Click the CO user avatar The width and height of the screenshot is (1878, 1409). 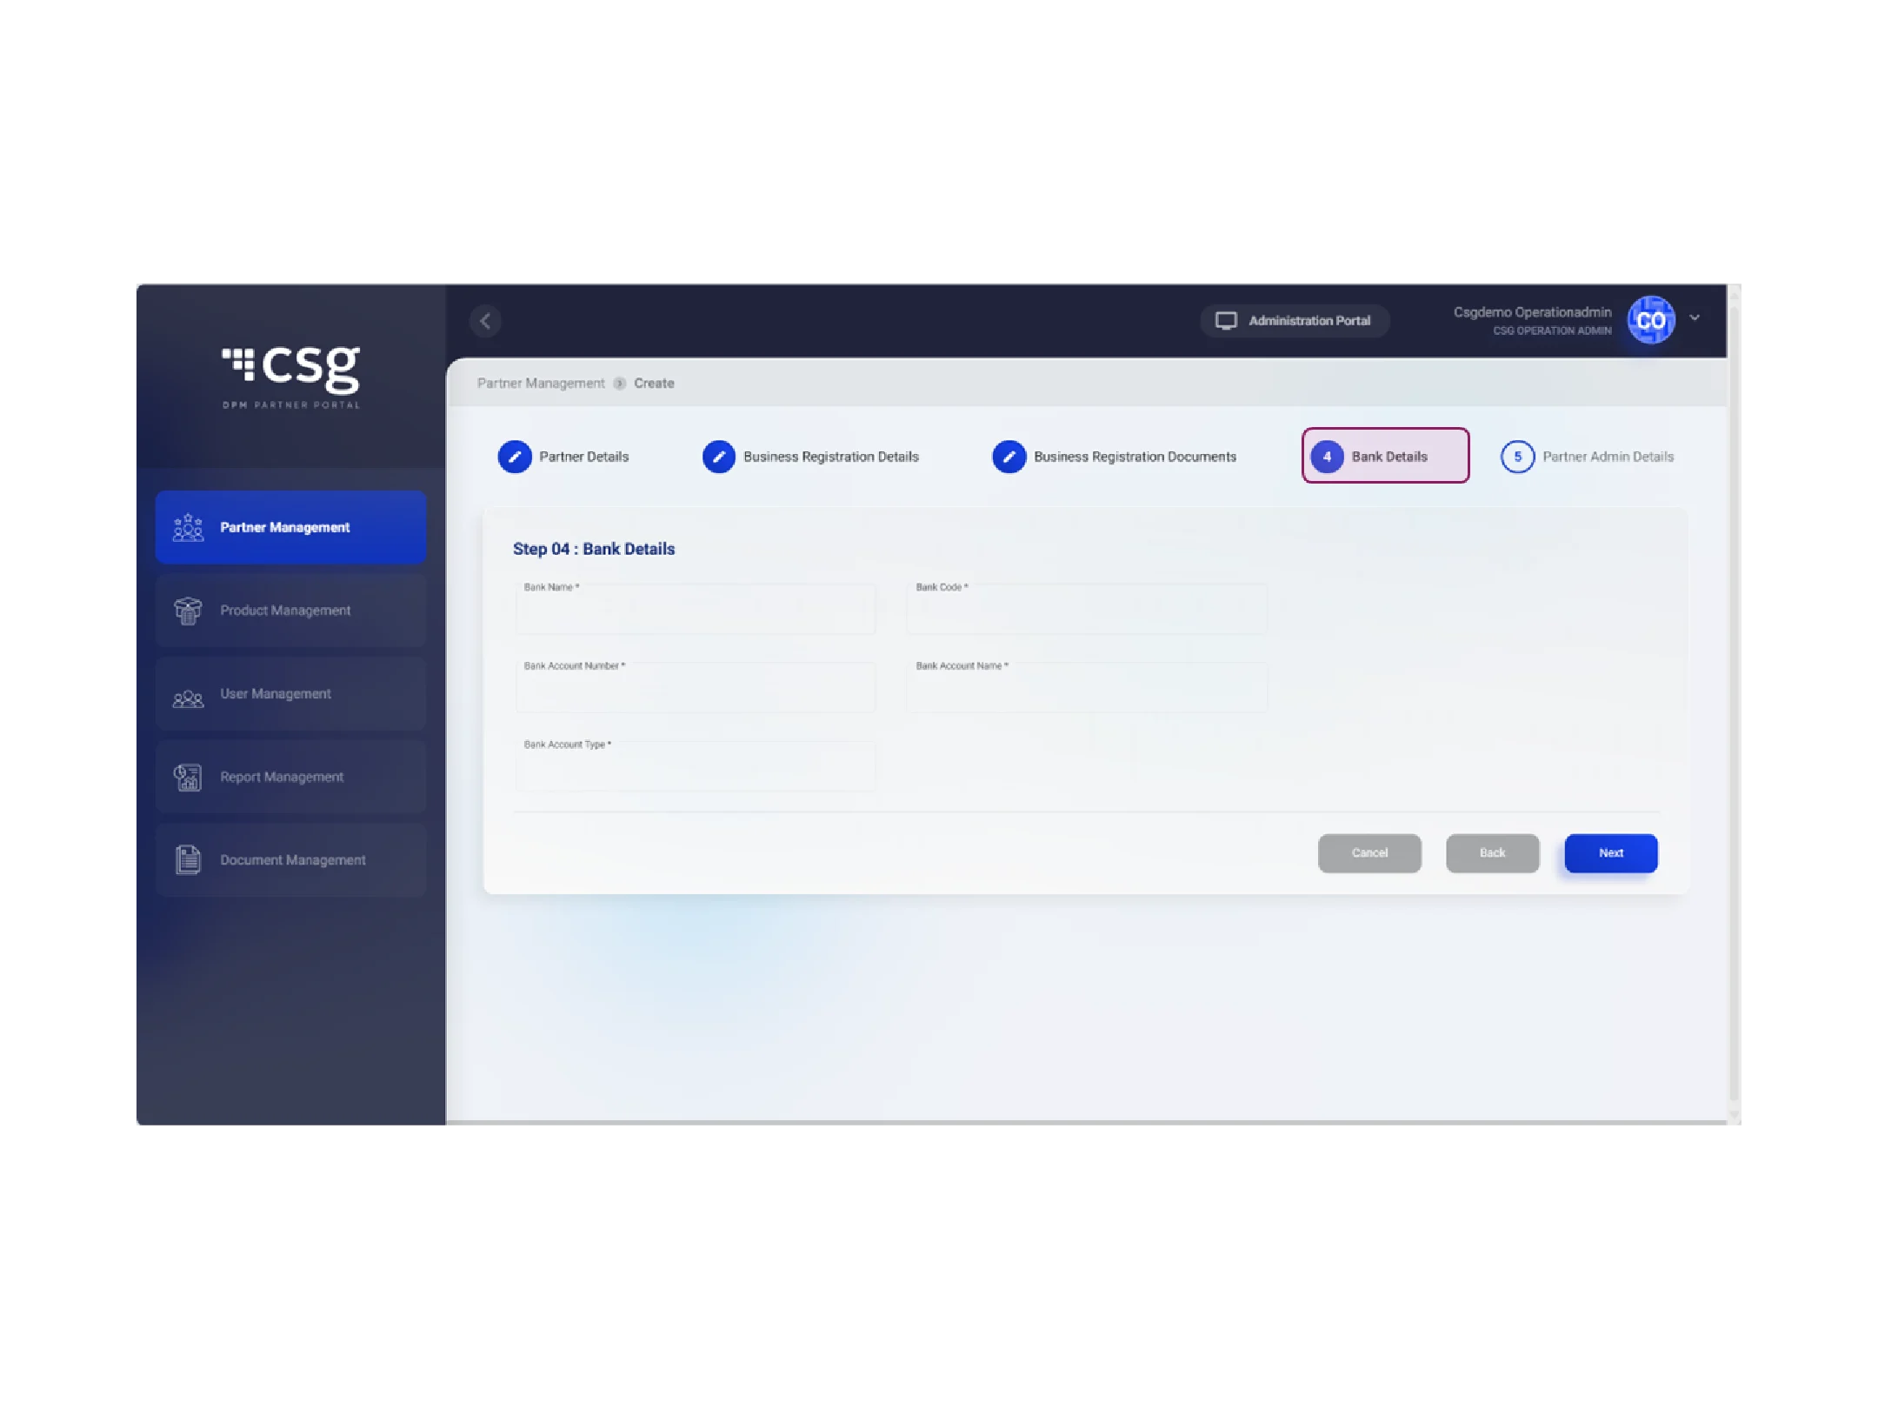[1650, 319]
